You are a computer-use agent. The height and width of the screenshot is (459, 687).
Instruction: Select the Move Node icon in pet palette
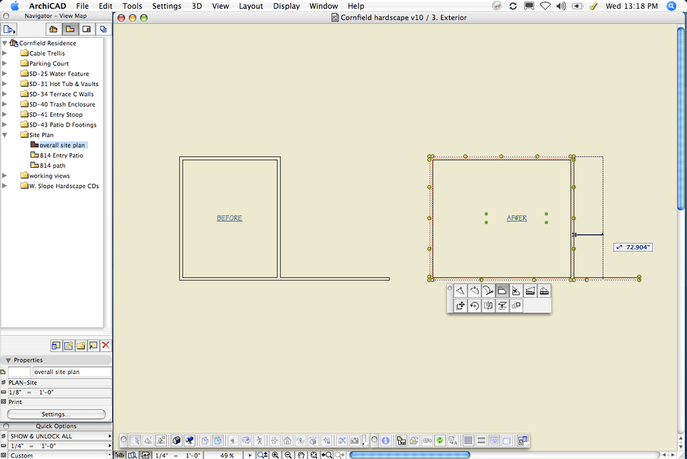click(x=460, y=291)
